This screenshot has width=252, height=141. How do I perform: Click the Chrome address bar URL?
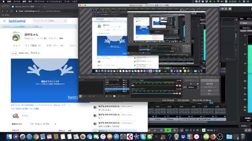click(39, 11)
